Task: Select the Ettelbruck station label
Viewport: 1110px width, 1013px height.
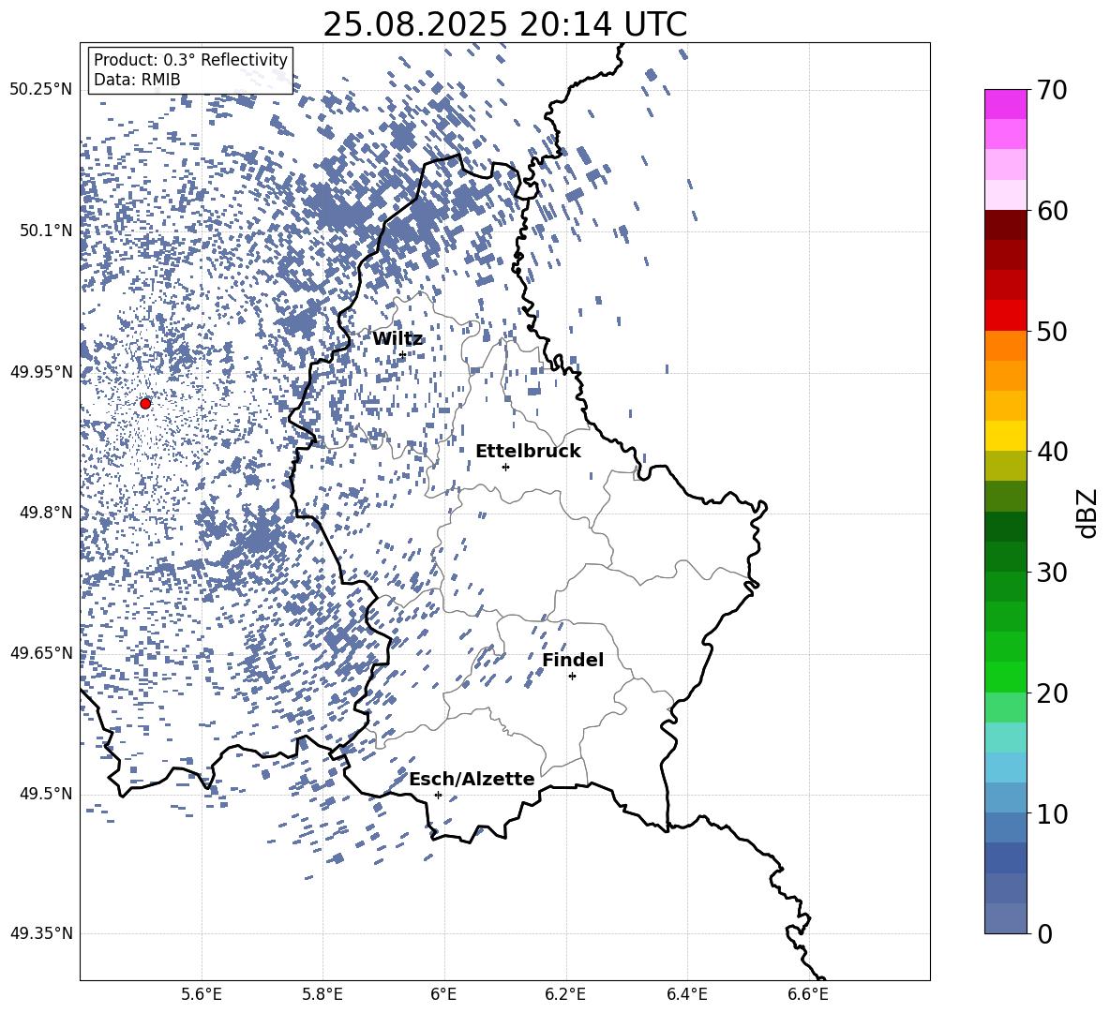Action: click(x=528, y=452)
